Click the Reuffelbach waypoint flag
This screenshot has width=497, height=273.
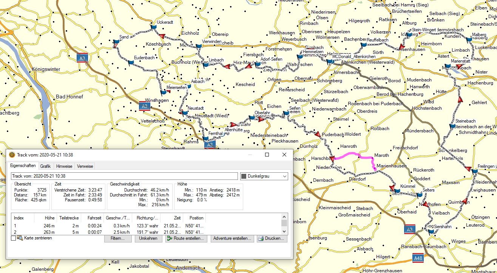(364, 45)
